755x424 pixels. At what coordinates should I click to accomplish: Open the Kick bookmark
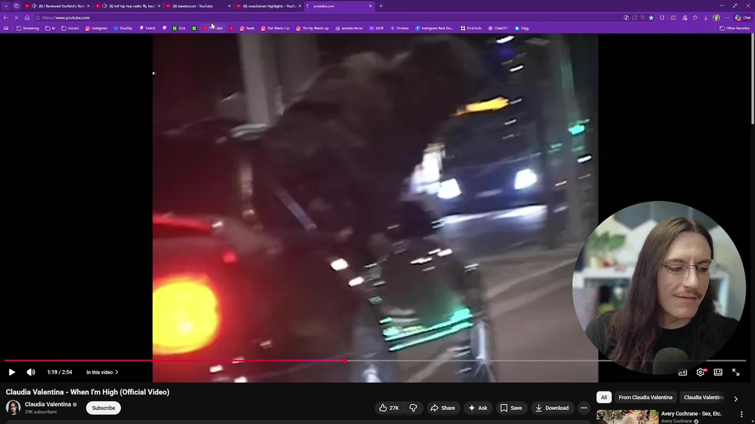(x=179, y=28)
